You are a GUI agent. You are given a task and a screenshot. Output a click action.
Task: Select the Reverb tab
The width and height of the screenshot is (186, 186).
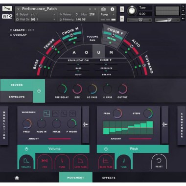17,85
